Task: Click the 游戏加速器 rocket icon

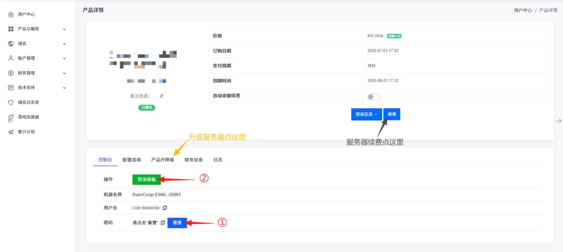Action: [11, 117]
